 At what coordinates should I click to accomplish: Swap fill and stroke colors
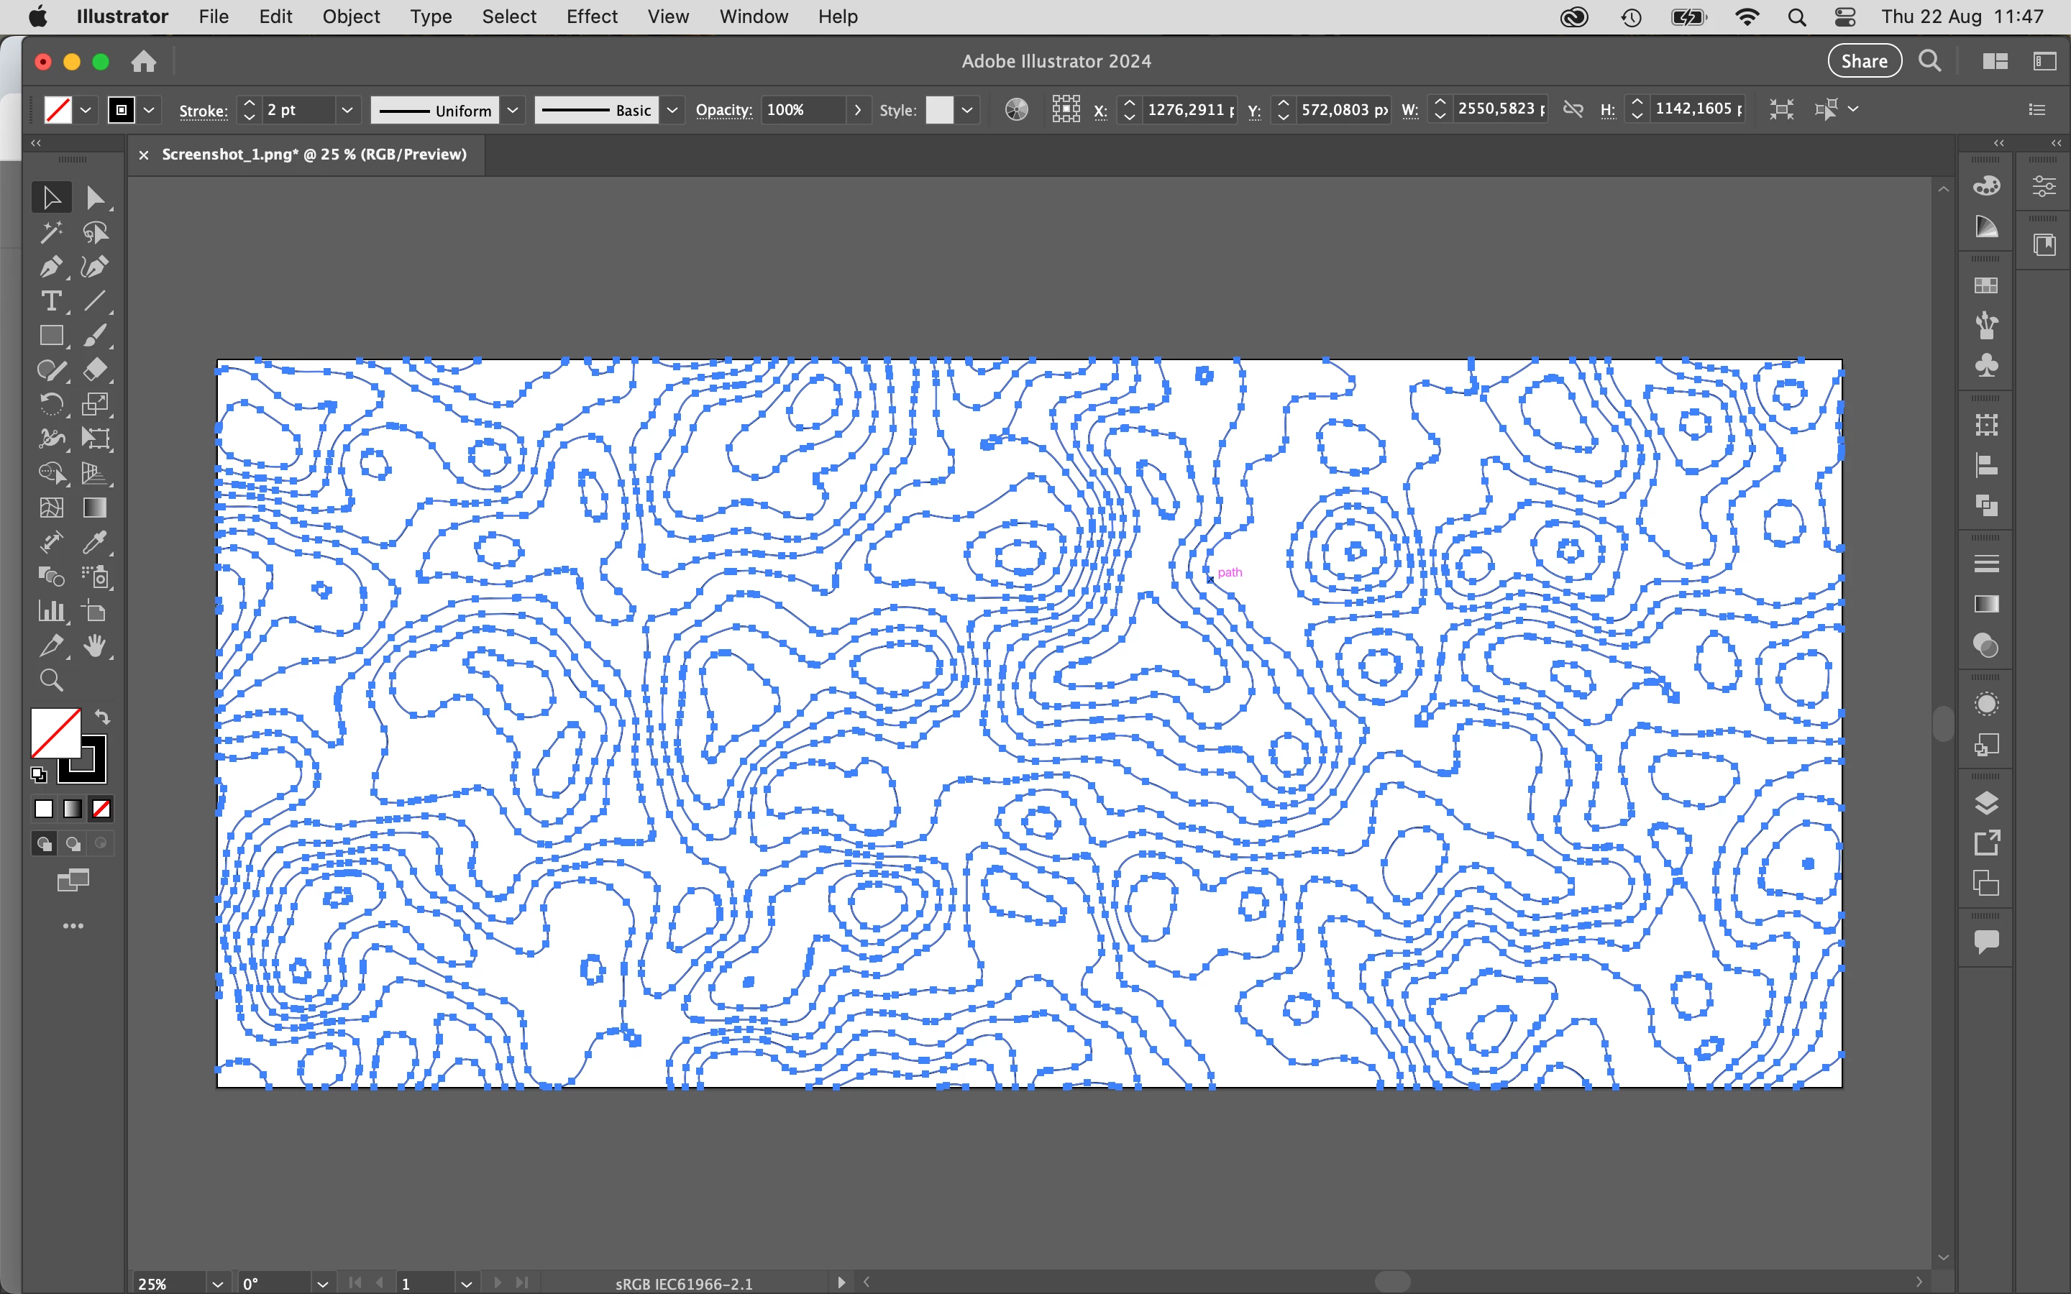[102, 717]
